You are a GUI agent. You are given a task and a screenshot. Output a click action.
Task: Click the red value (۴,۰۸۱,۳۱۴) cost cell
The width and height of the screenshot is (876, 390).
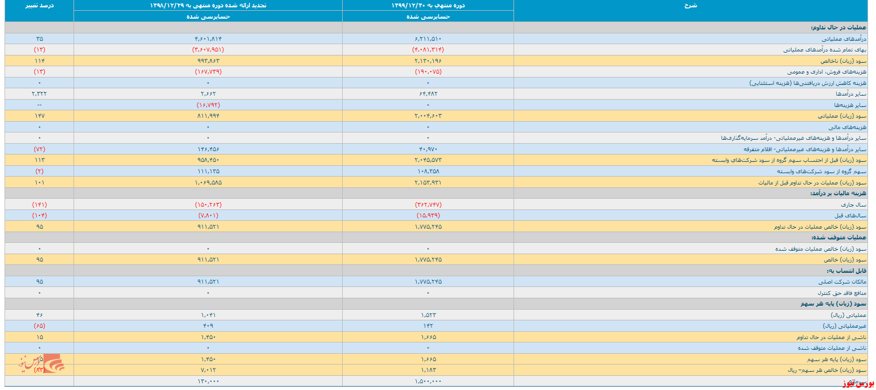[428, 50]
